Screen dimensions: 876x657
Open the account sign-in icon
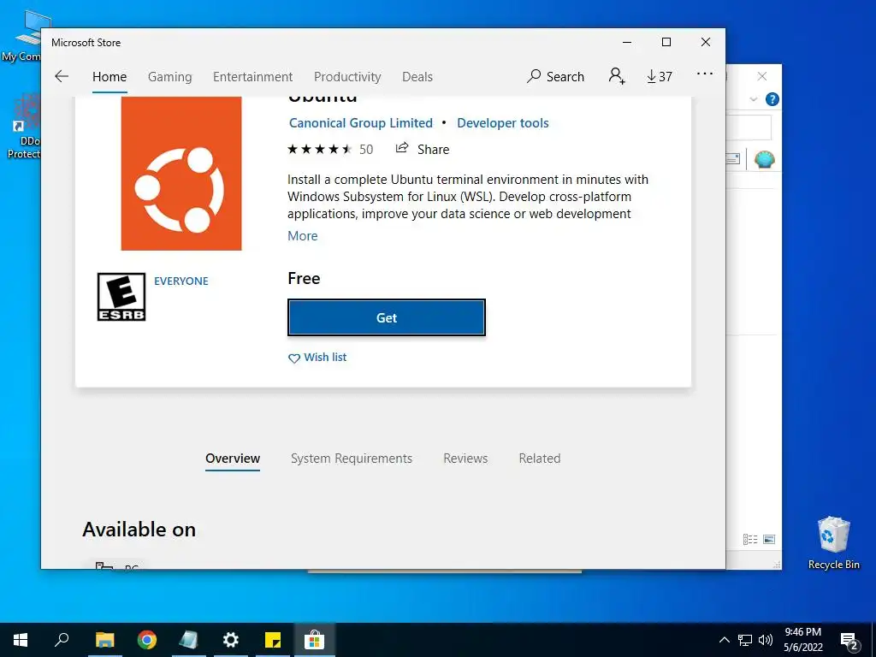pos(617,76)
